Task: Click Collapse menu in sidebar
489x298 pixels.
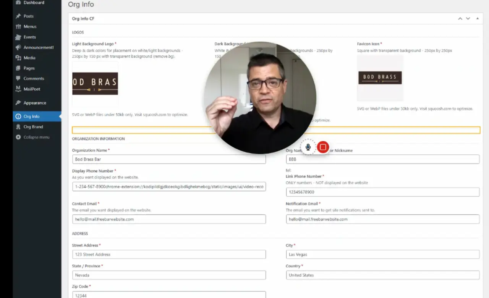Action: 36,137
